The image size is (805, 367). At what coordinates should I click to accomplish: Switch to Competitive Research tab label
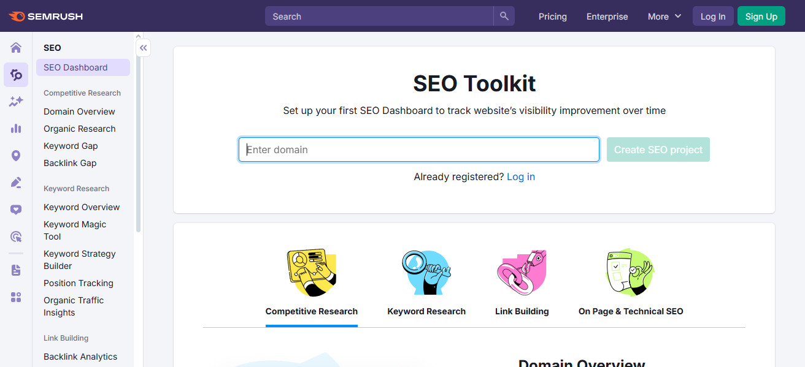(312, 311)
